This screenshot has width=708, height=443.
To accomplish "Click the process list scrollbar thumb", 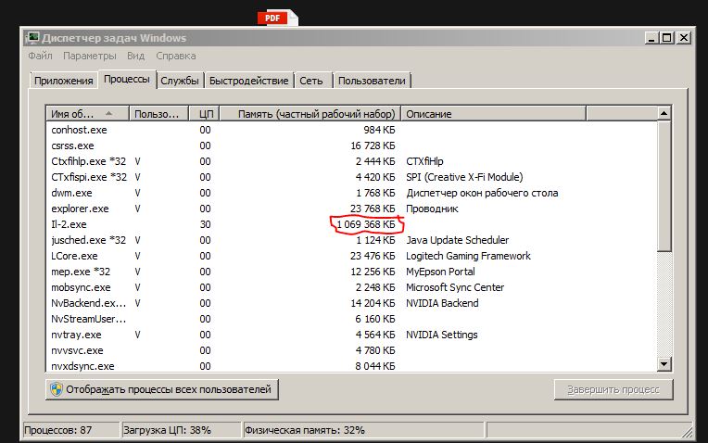I will click(664, 186).
